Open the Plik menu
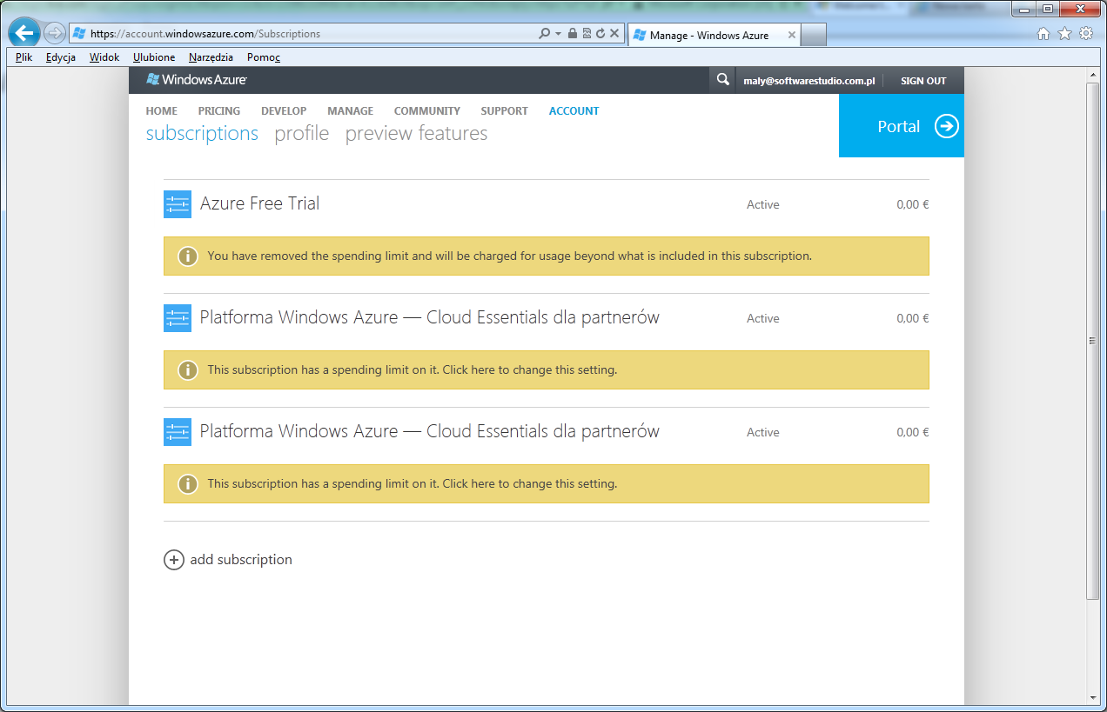Viewport: 1107px width, 712px height. [x=23, y=57]
